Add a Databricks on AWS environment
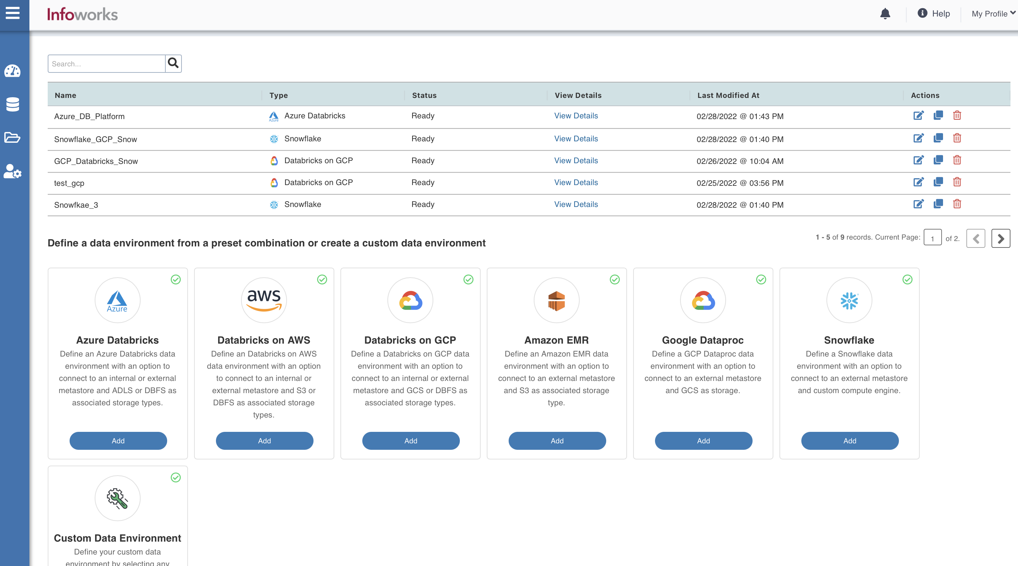The height and width of the screenshot is (566, 1018). point(264,440)
